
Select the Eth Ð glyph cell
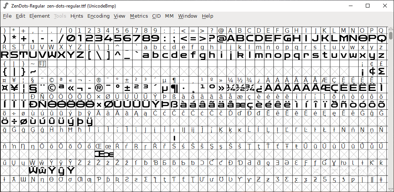[33, 104]
